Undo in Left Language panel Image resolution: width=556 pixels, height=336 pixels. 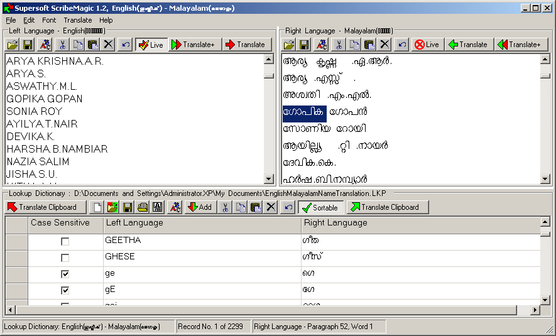(x=126, y=45)
